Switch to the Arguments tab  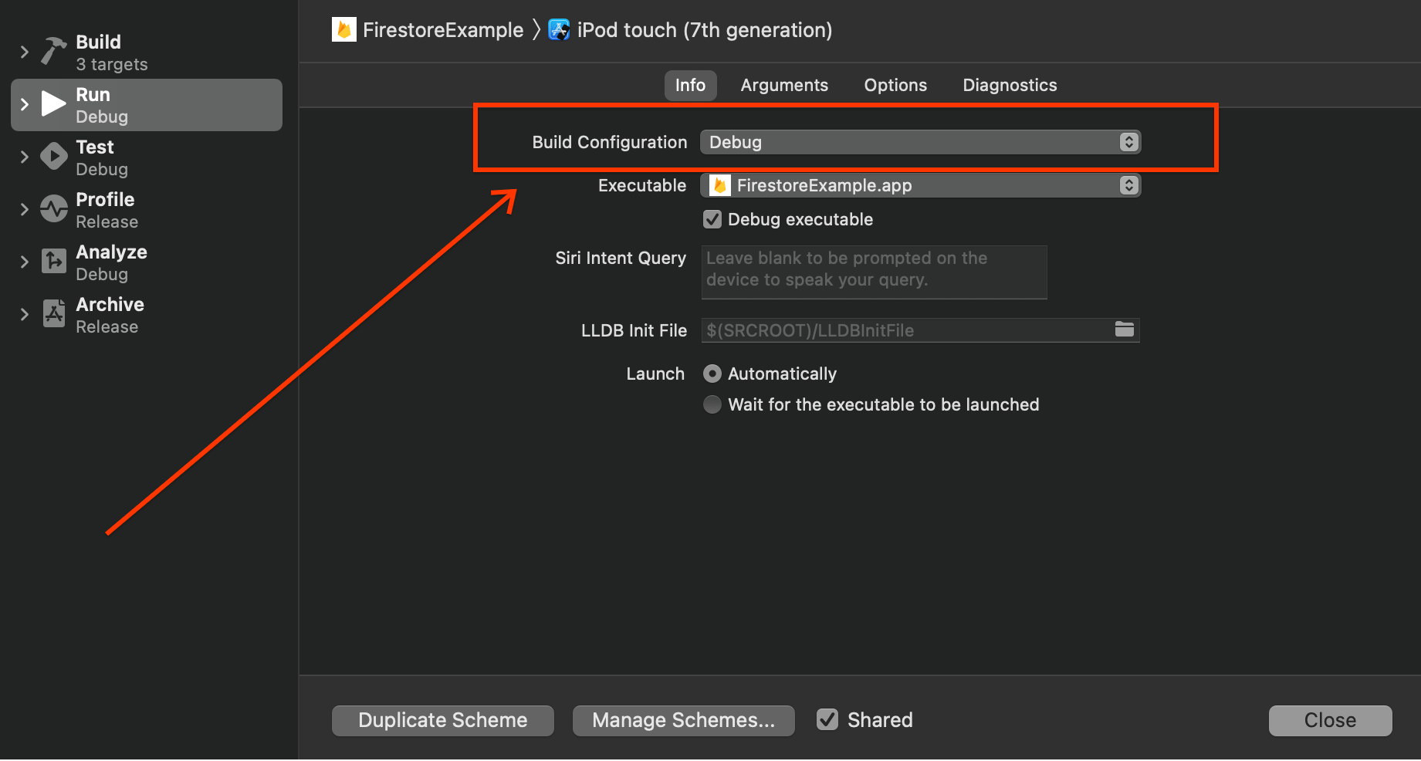coord(783,85)
